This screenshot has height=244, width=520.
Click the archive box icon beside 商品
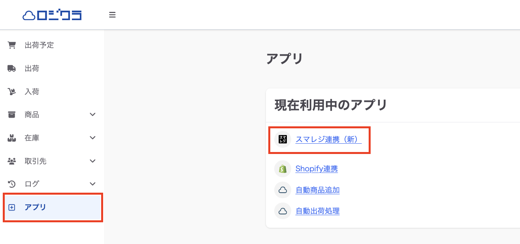(12, 114)
